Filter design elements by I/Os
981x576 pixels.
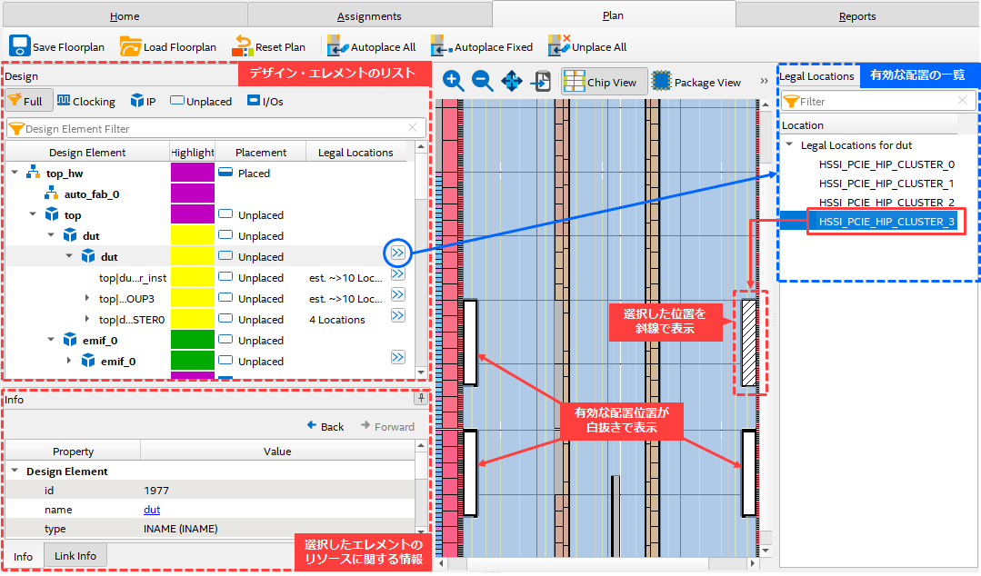point(265,101)
